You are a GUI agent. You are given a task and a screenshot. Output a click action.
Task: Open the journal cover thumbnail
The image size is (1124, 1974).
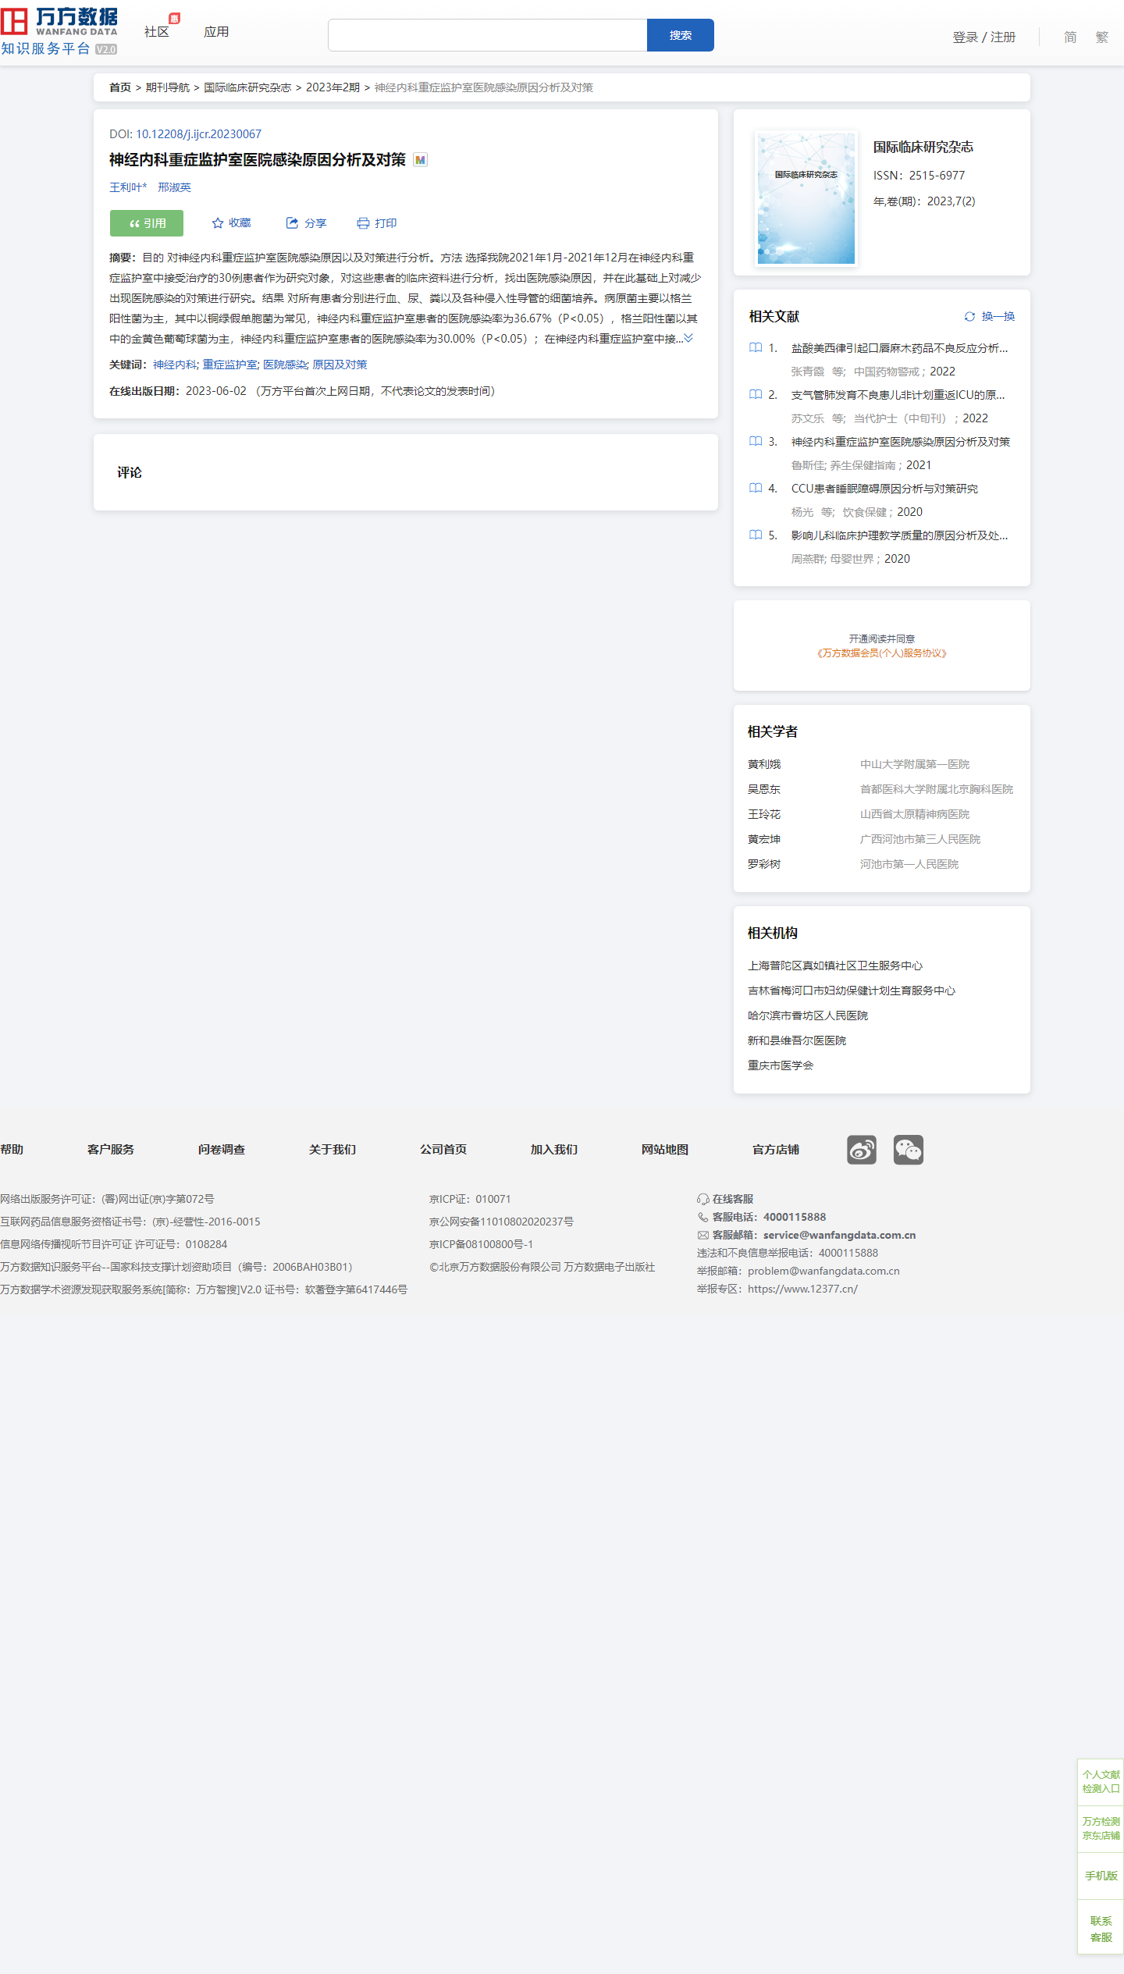806,198
